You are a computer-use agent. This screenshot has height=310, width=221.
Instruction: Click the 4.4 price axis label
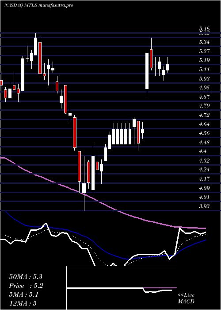pyautogui.click(x=203, y=151)
